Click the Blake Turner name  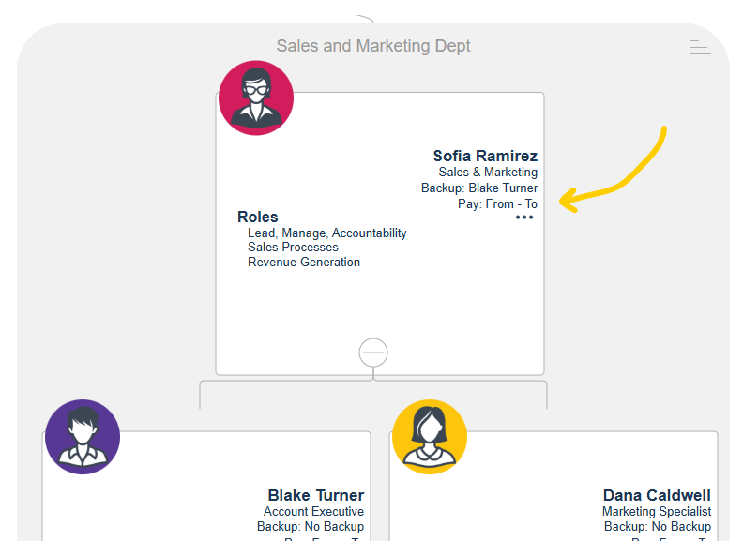click(315, 495)
